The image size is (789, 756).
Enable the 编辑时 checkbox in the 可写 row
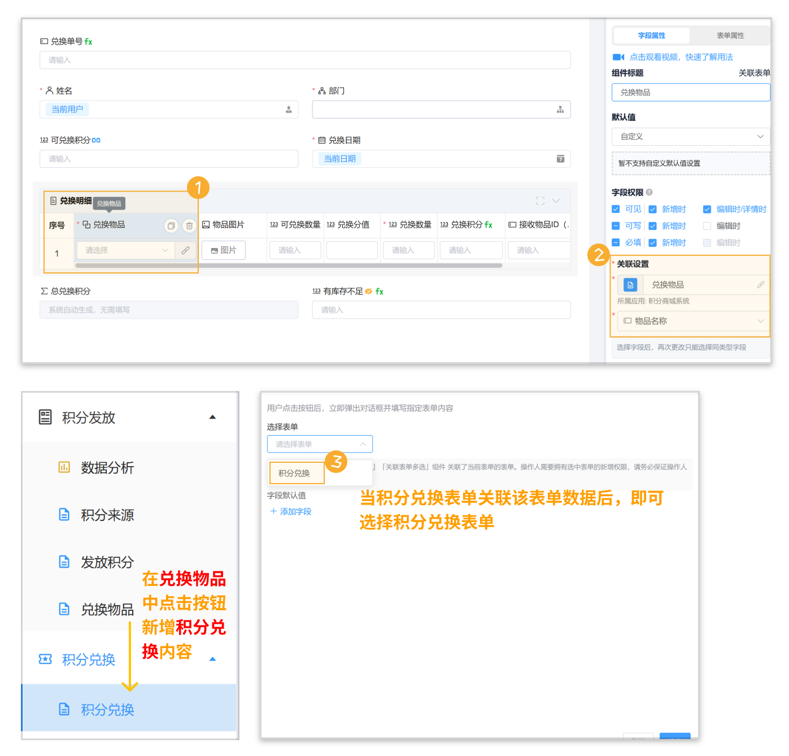(x=707, y=225)
